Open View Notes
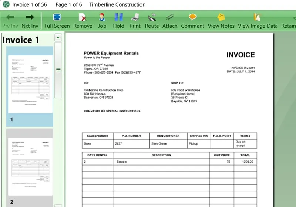The width and height of the screenshot is (296, 207). tap(221, 21)
